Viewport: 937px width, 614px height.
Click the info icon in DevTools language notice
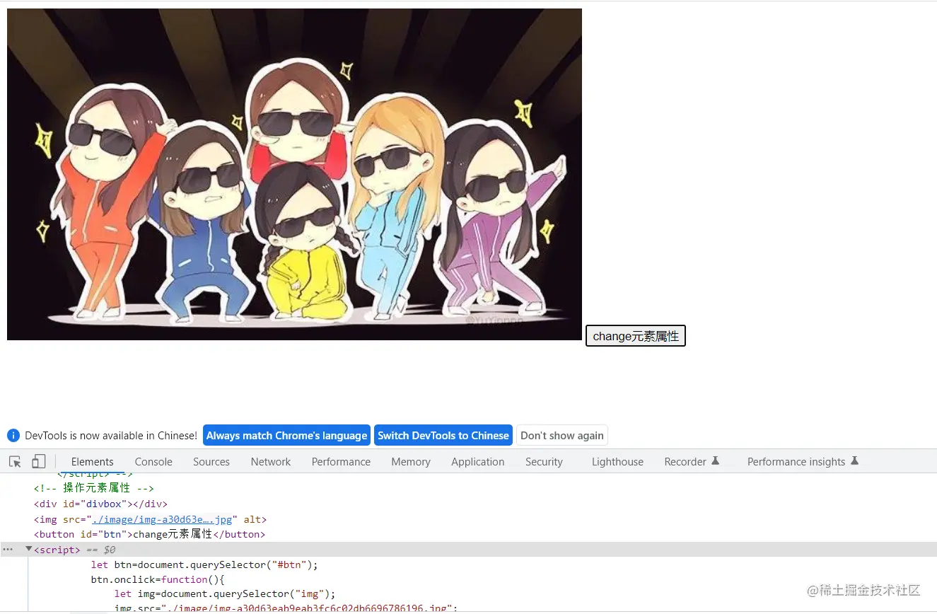click(x=13, y=436)
